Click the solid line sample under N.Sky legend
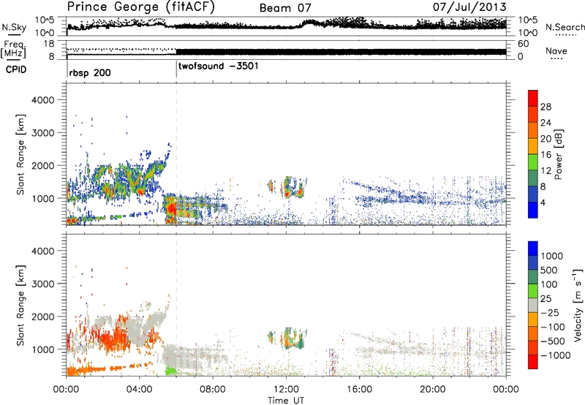 (14, 35)
